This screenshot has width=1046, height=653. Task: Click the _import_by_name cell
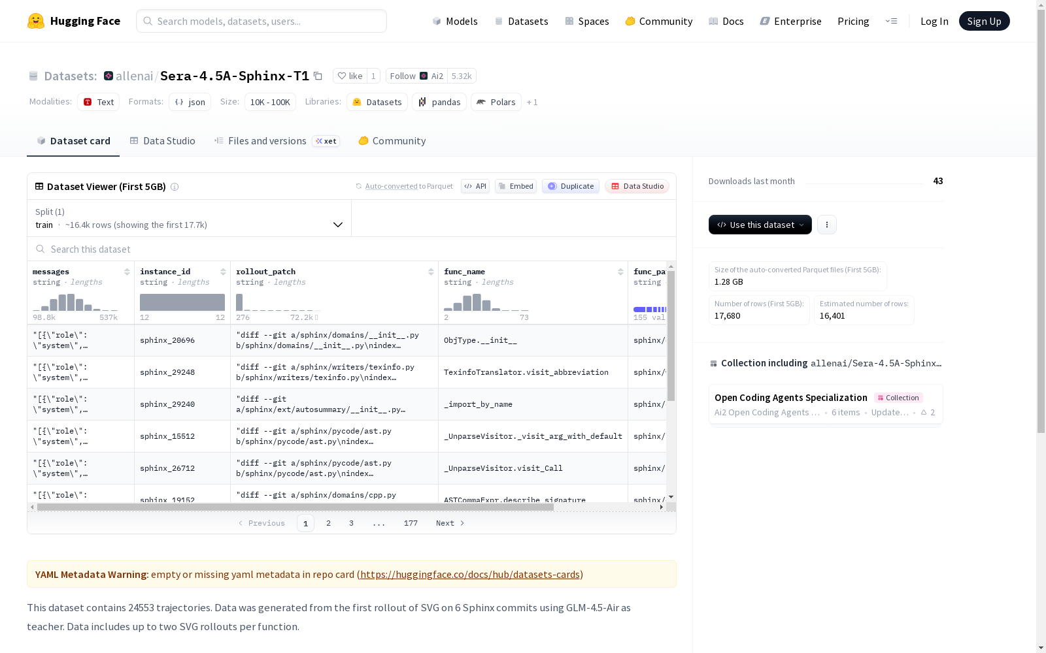tap(533, 404)
